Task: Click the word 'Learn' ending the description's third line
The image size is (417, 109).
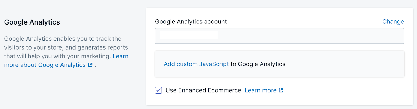Action: pyautogui.click(x=120, y=56)
